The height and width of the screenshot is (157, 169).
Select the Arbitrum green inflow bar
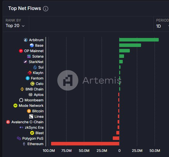tap(139, 40)
